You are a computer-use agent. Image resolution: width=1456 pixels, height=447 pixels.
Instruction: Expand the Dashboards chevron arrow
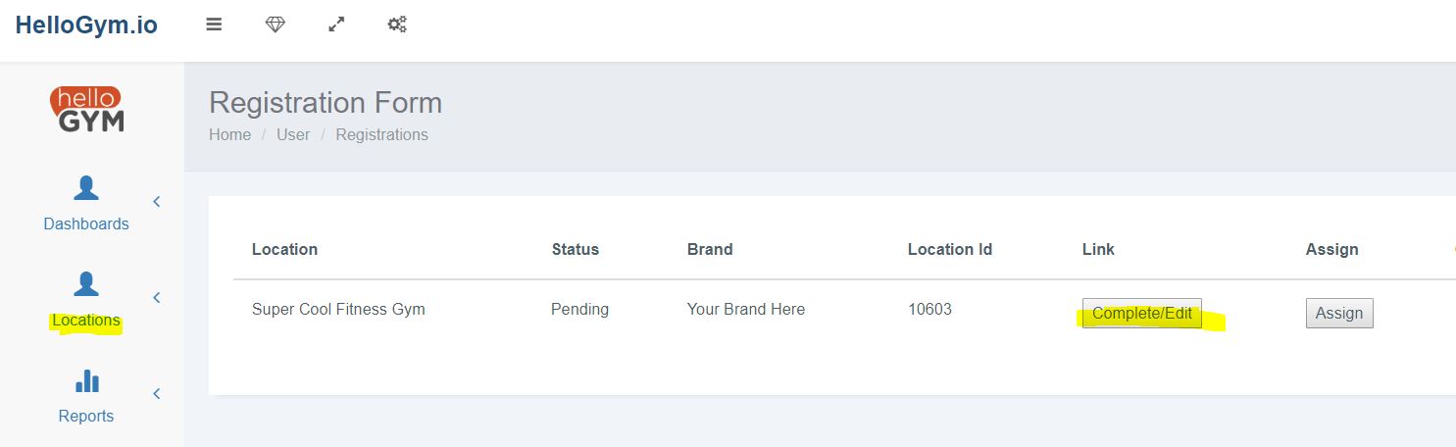tap(156, 202)
